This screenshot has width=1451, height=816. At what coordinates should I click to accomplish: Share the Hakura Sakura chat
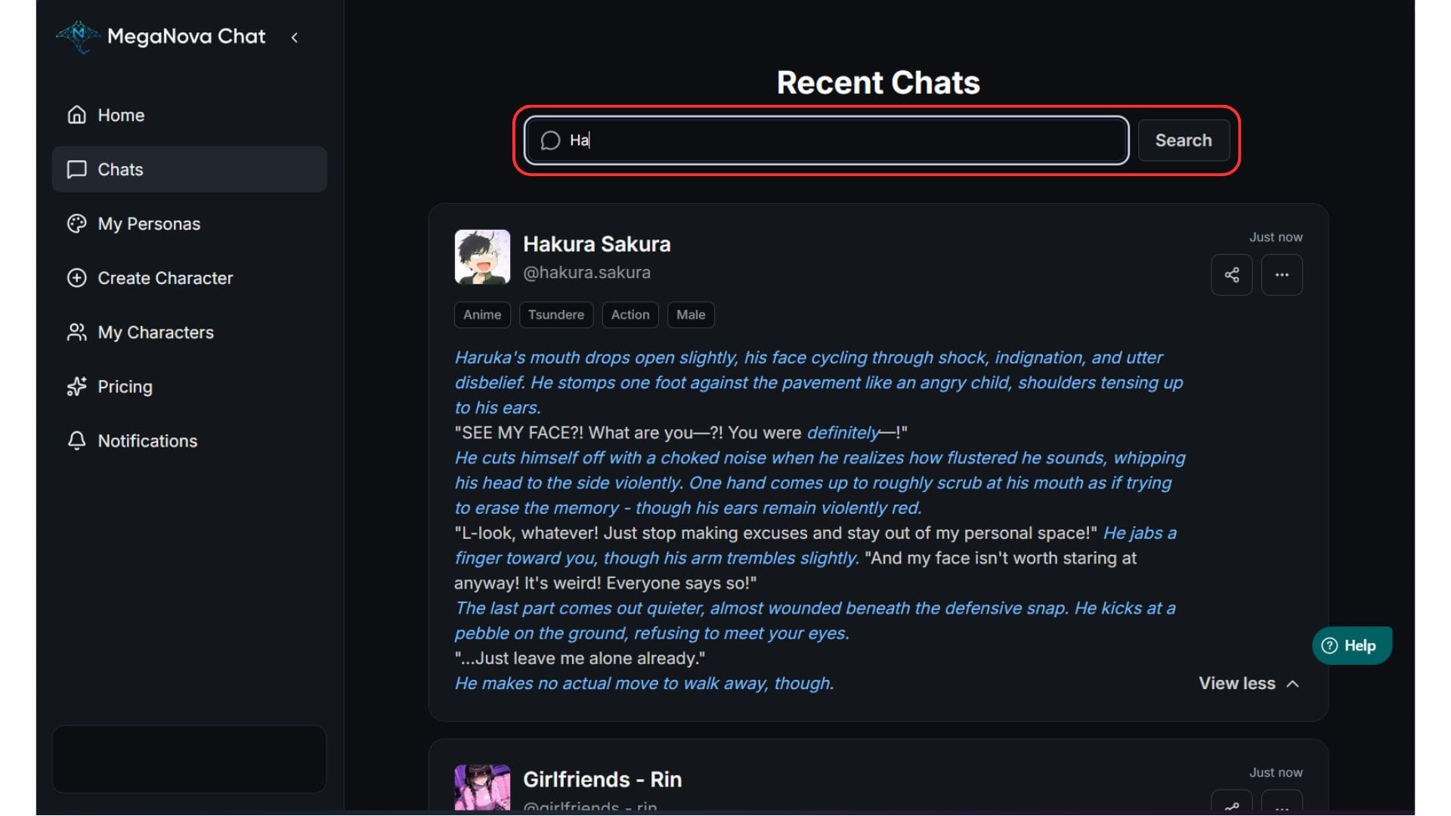[1232, 275]
